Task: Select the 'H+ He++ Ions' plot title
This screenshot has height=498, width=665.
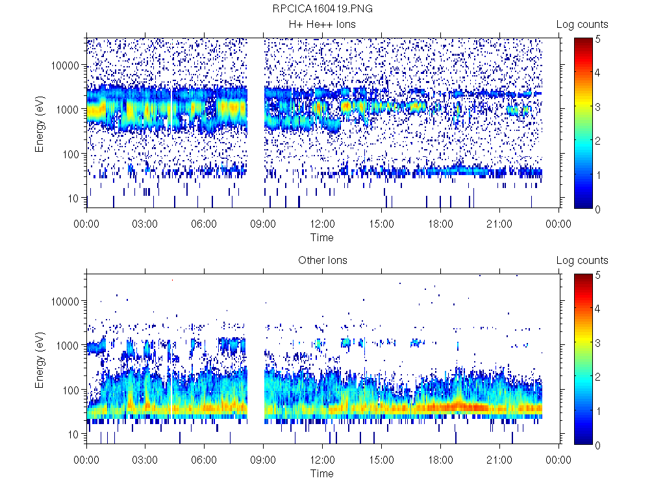Action: (x=322, y=25)
